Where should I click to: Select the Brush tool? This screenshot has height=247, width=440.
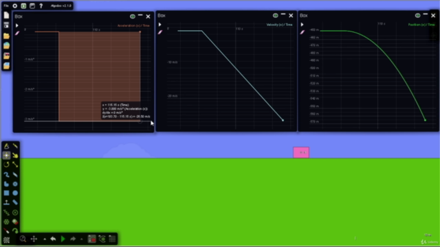(6, 174)
